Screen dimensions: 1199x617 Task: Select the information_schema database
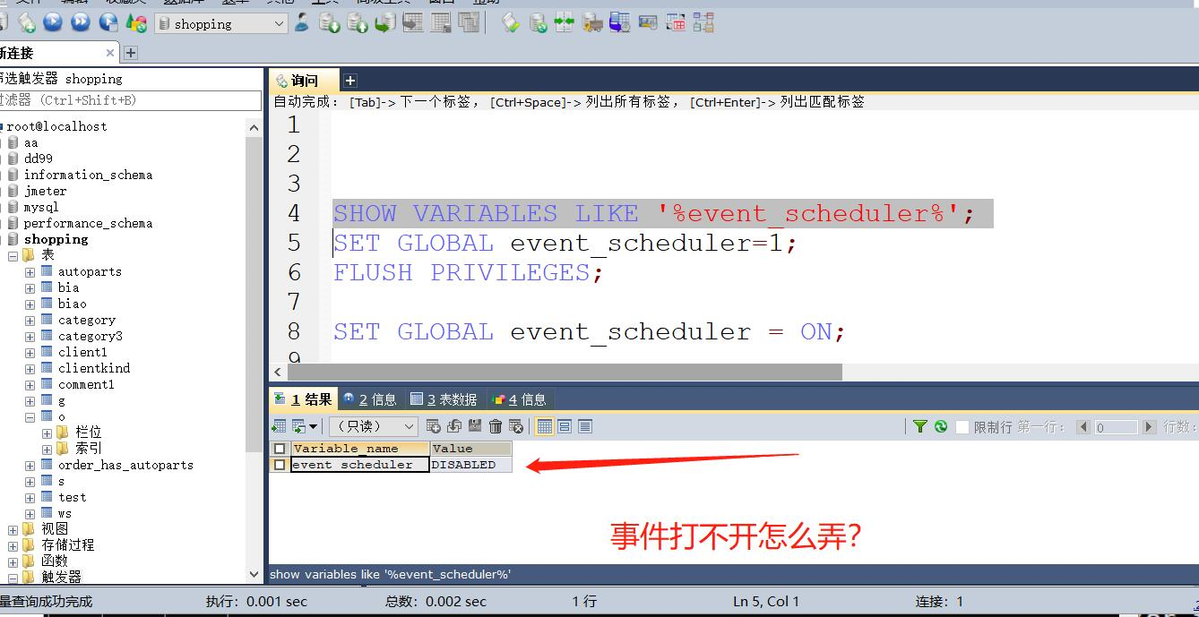(x=88, y=175)
